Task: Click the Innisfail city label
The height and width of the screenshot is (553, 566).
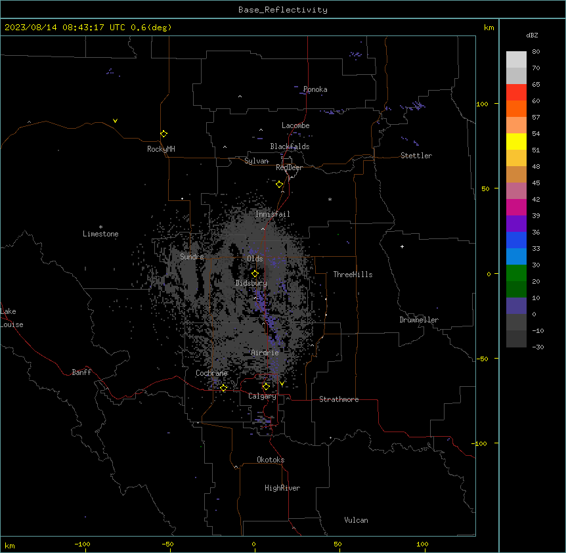Action: (272, 214)
